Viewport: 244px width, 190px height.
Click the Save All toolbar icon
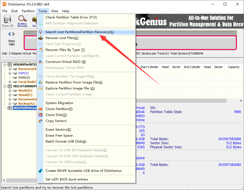coord(7,21)
